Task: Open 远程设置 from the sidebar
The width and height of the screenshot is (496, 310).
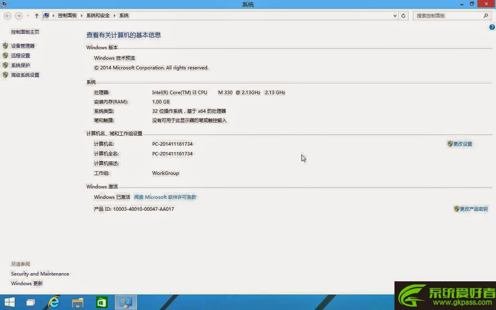Action: coord(21,55)
